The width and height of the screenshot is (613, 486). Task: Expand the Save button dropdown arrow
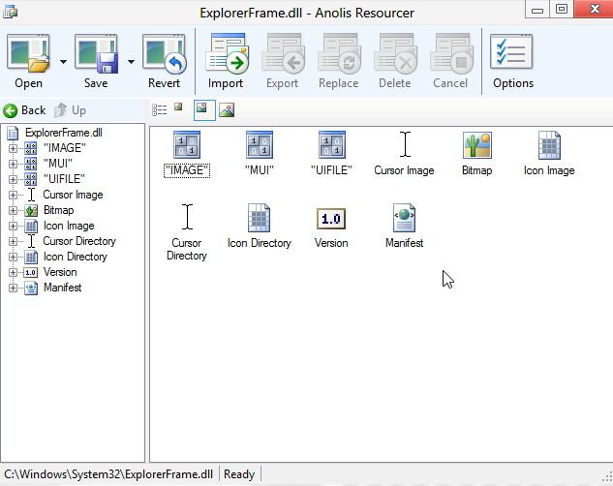132,62
